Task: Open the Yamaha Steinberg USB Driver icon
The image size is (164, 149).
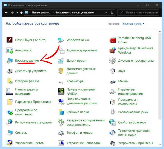Action: click(x=113, y=40)
